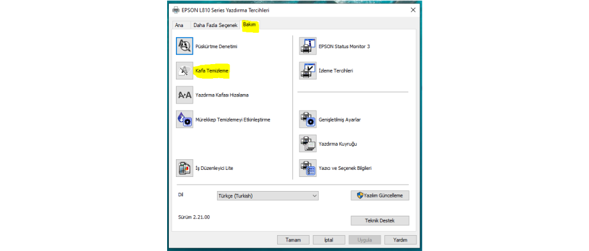Viewport: 589px width, 251px height.
Task: Open help with Yardım button
Action: click(400, 240)
